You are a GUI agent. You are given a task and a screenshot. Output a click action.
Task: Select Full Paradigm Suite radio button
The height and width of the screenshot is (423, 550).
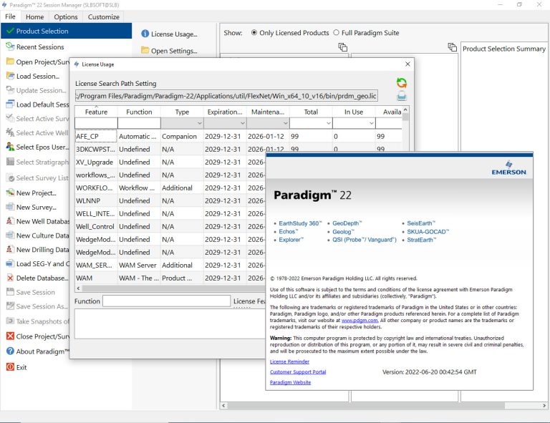336,33
